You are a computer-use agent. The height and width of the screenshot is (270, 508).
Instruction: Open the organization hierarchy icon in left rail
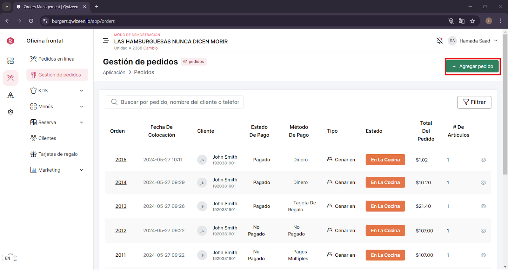tap(10, 95)
